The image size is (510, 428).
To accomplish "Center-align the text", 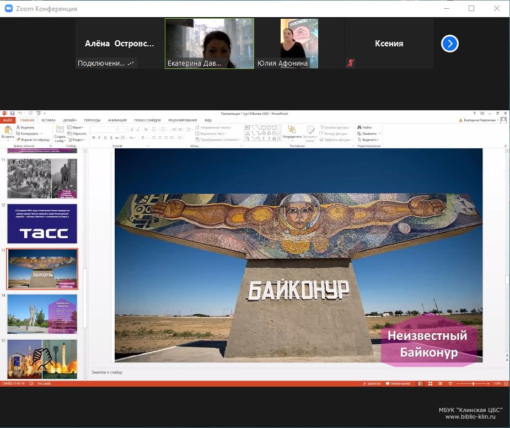I will tap(160, 138).
